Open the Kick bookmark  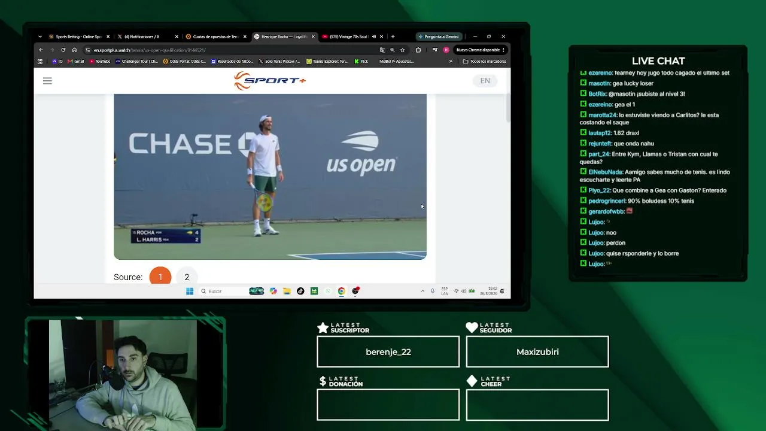pos(361,61)
